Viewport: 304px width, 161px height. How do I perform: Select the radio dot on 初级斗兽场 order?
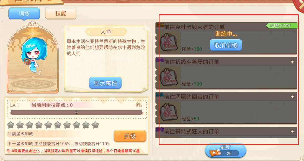[292, 62]
